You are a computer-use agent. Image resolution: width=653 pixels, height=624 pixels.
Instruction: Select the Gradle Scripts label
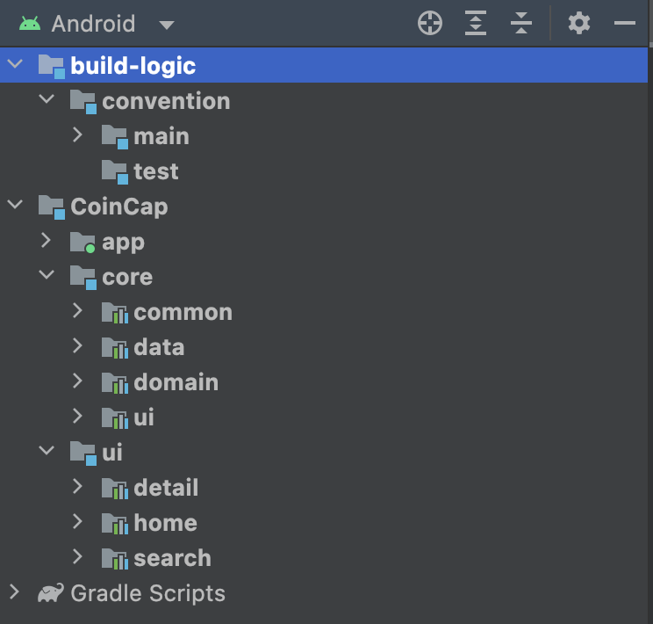[x=147, y=593]
